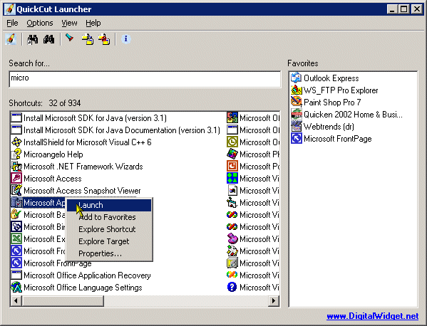The width and height of the screenshot is (427, 326).
Task: Choose Properties... in context menu
Action: [x=109, y=253]
